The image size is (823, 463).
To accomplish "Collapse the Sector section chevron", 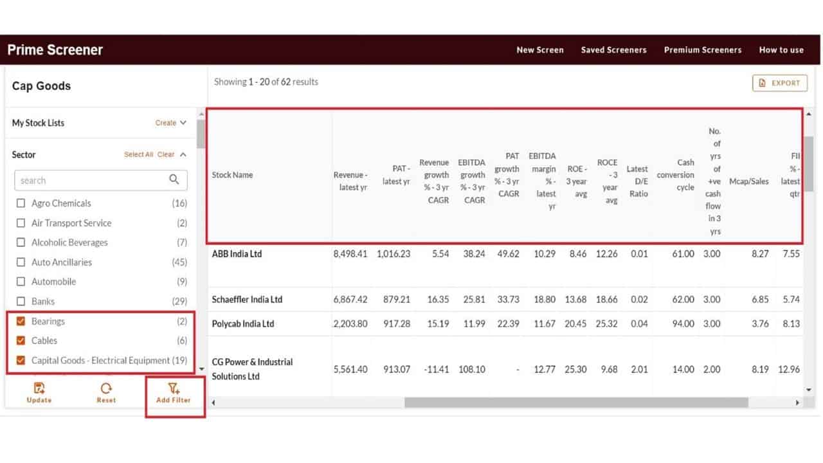I will click(183, 154).
